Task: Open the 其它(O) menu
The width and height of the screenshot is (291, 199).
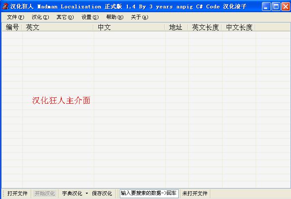Action: (x=65, y=17)
